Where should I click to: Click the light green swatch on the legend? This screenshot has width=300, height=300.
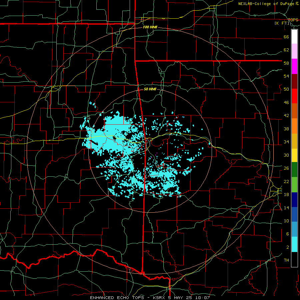click(294, 185)
